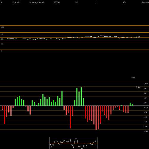Click the 'MR' label above the histogram

coord(133,77)
